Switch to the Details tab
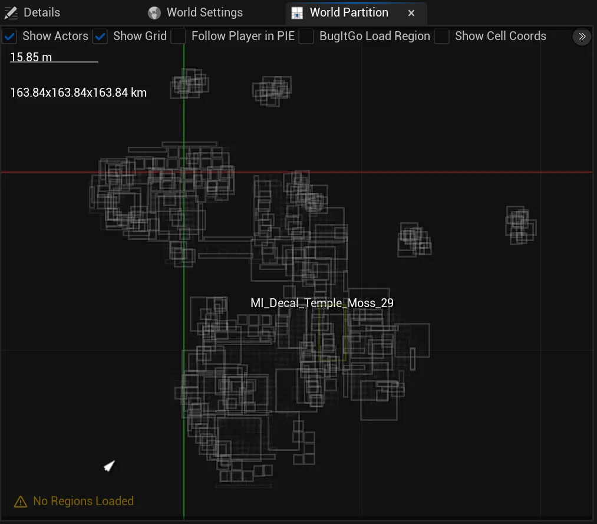The height and width of the screenshot is (524, 597). coord(41,12)
